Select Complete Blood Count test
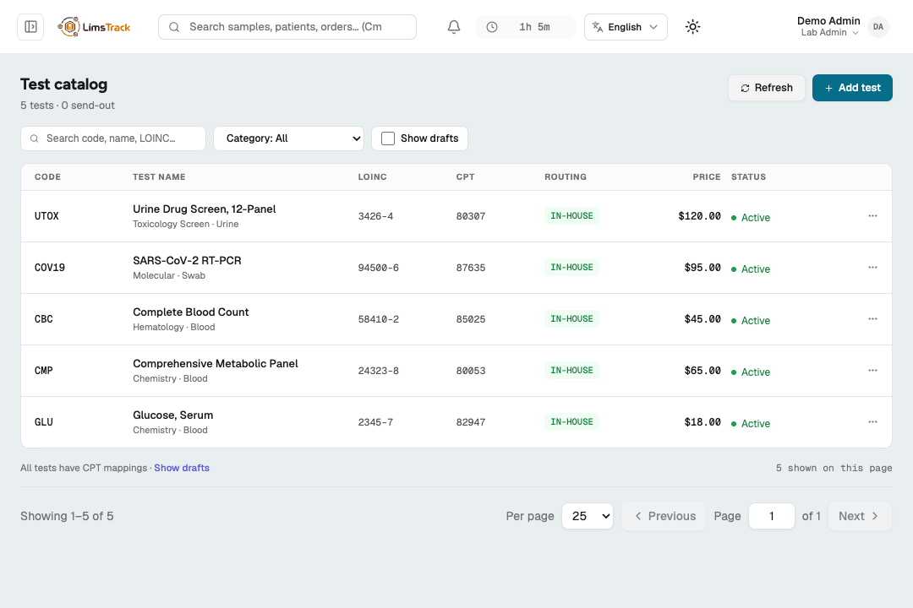913x608 pixels. point(190,312)
